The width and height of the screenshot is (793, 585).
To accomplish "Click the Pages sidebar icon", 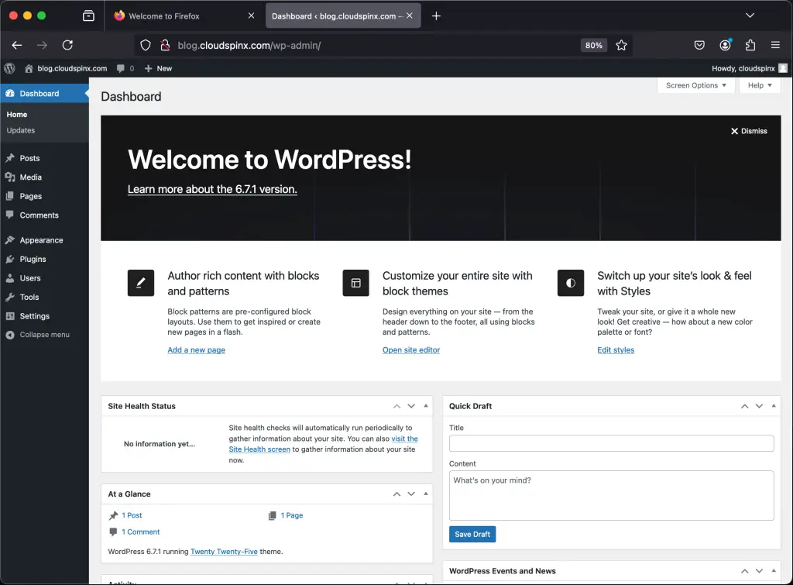I will pos(11,196).
